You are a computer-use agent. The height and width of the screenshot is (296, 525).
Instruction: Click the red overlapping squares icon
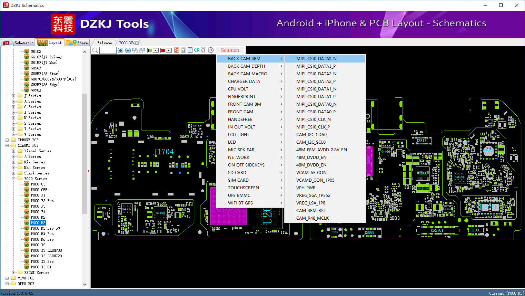[177, 50]
